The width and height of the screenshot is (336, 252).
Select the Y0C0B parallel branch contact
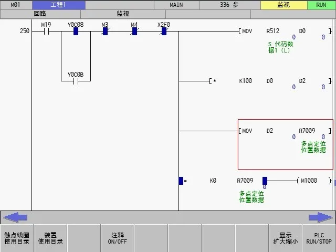76,81
